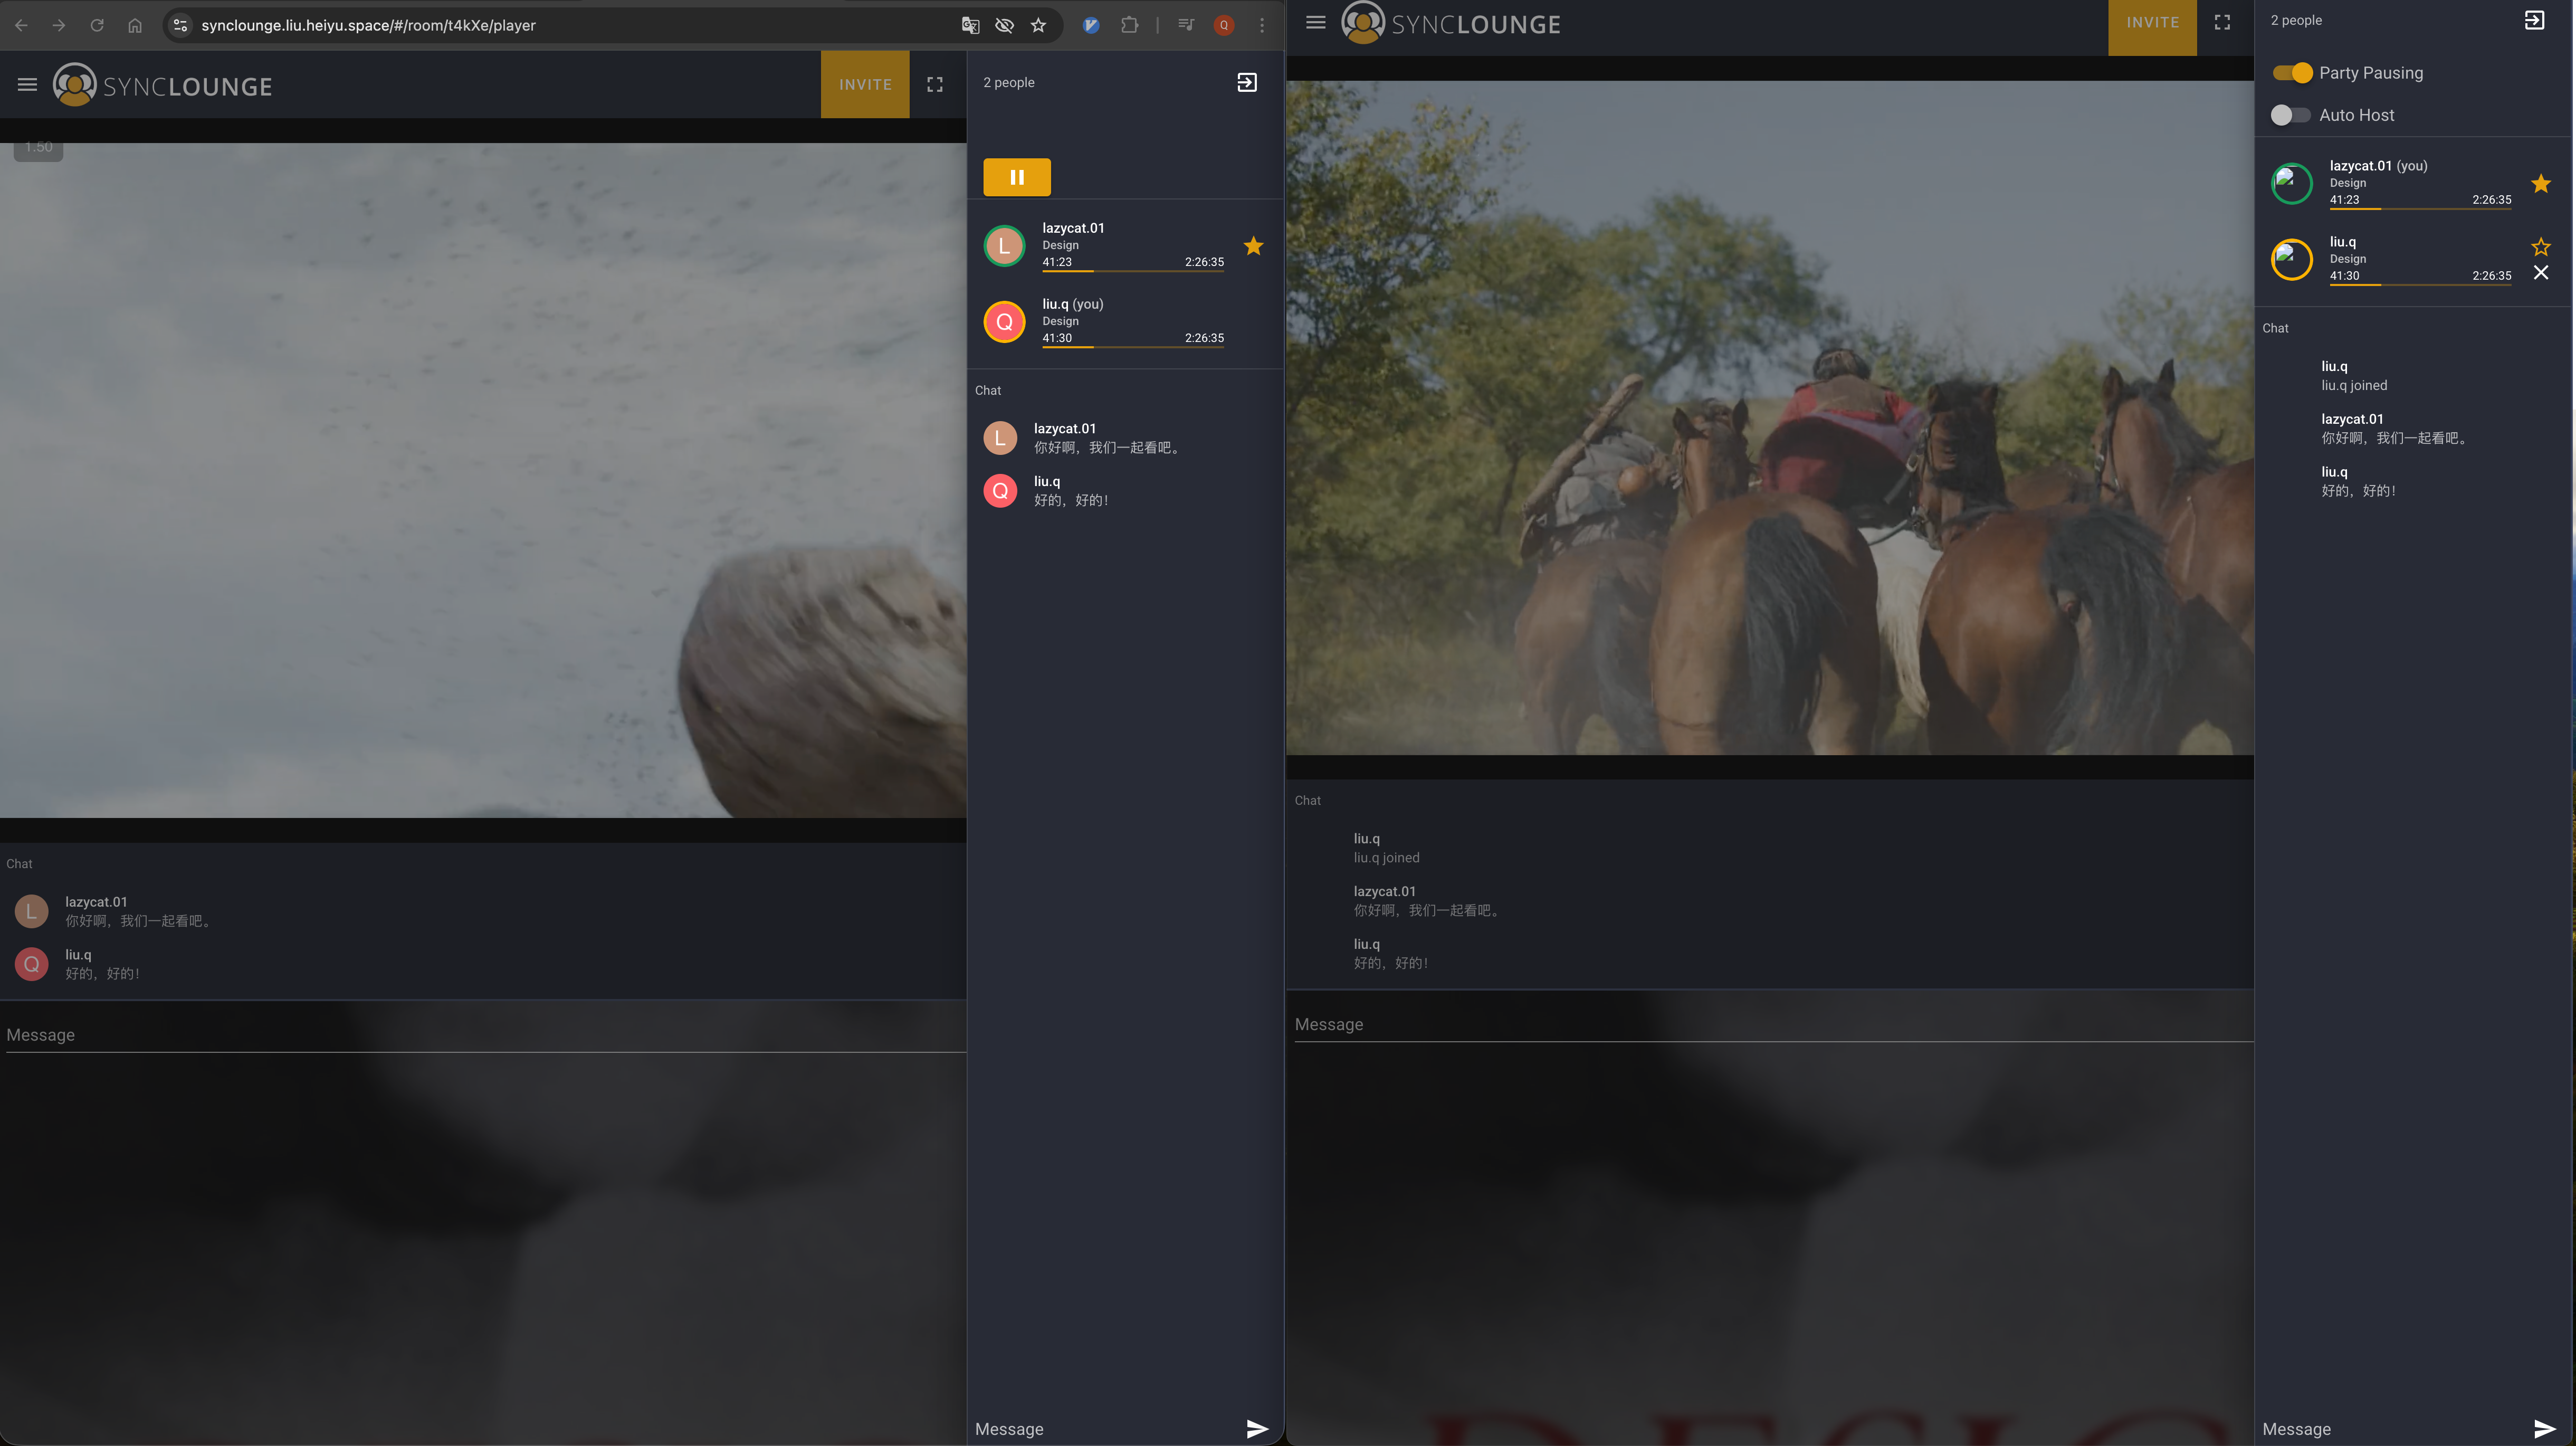Click the right video with horses
Screen dimensions: 2576x1446
pyautogui.click(x=1769, y=418)
